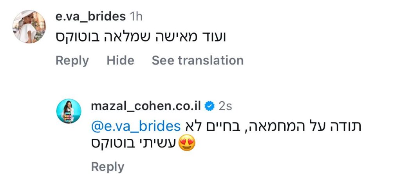Click the blue verified badge

point(210,106)
